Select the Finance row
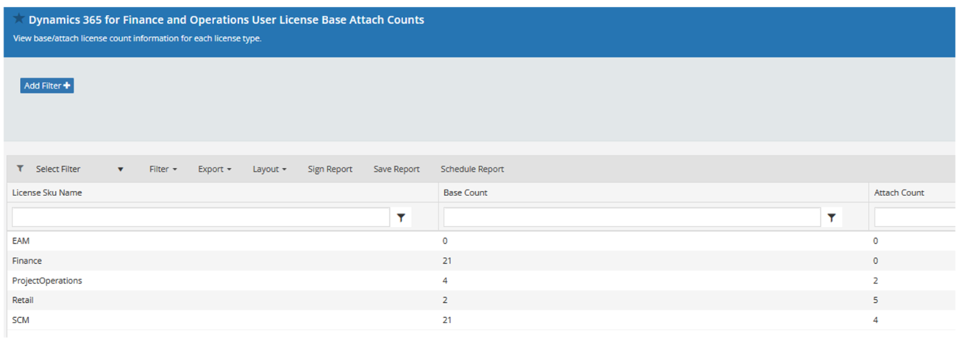This screenshot has height=346, width=961. click(481, 261)
